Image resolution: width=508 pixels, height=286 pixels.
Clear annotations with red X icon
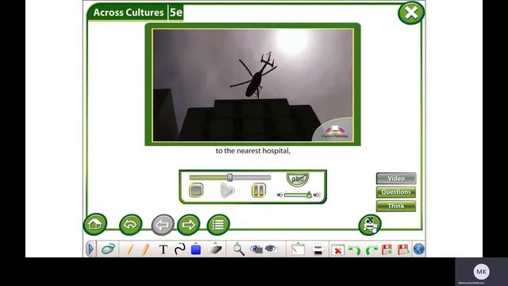click(337, 249)
